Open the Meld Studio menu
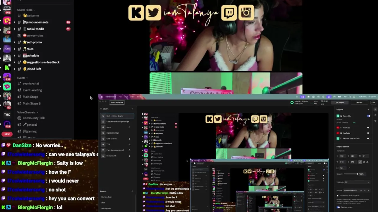The image size is (378, 212). (x=111, y=97)
